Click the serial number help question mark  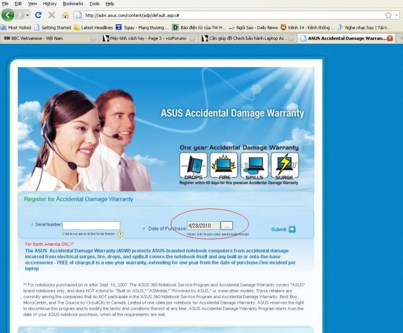point(120,234)
